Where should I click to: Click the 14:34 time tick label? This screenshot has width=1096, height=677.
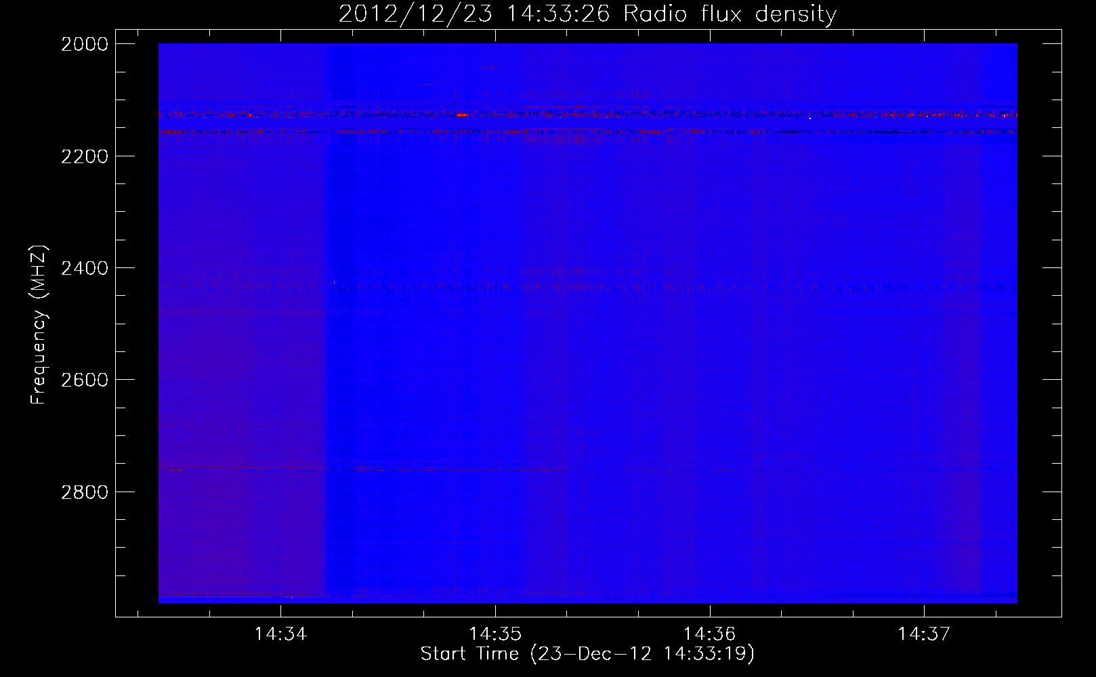click(x=280, y=634)
